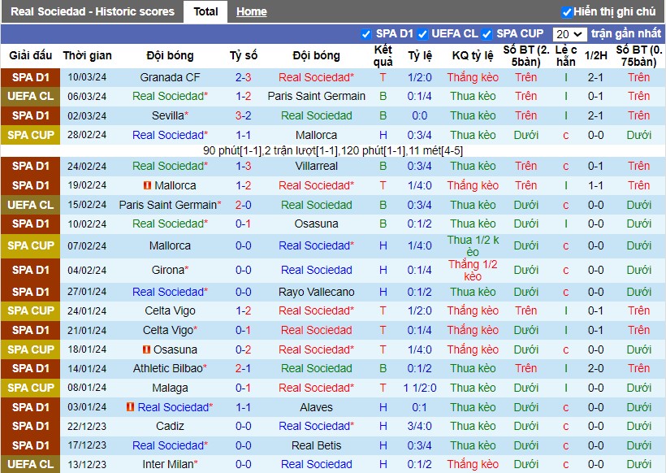Click the 2-3 score for Granada match
The image size is (666, 473).
point(244,77)
